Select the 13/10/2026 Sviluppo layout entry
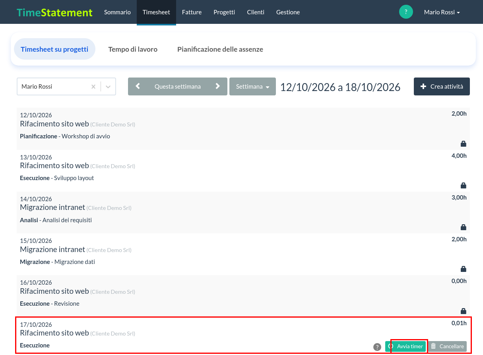Screen dimensions: 483x355 click(x=243, y=171)
